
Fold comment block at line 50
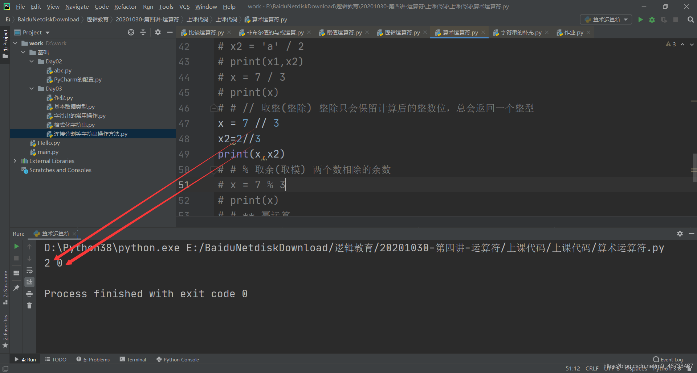pos(214,169)
